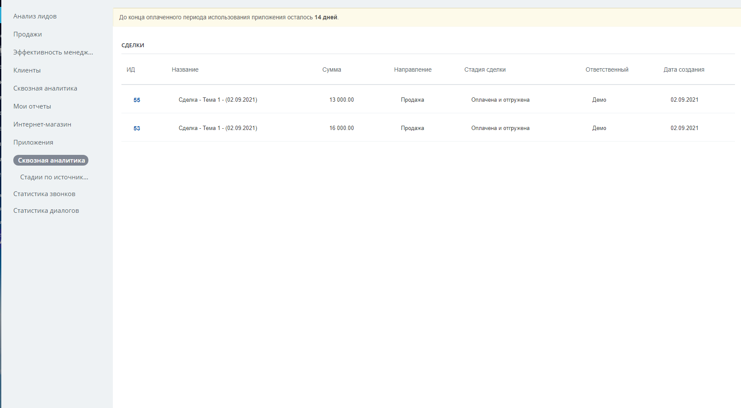
Task: Click the Ответственный column header
Action: [607, 70]
